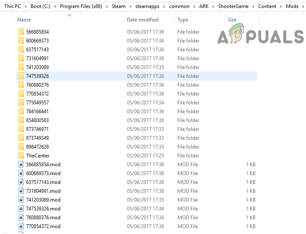Expand chevron after common breadcrumb
306x234 pixels.
(194, 6)
